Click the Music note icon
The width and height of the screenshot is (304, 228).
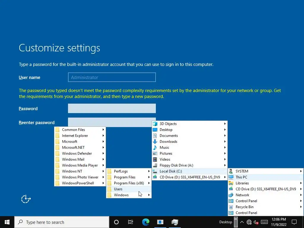pos(155,148)
